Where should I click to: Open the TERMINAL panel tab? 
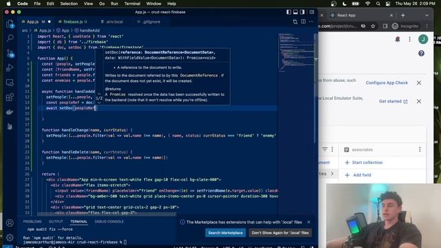click(79, 222)
